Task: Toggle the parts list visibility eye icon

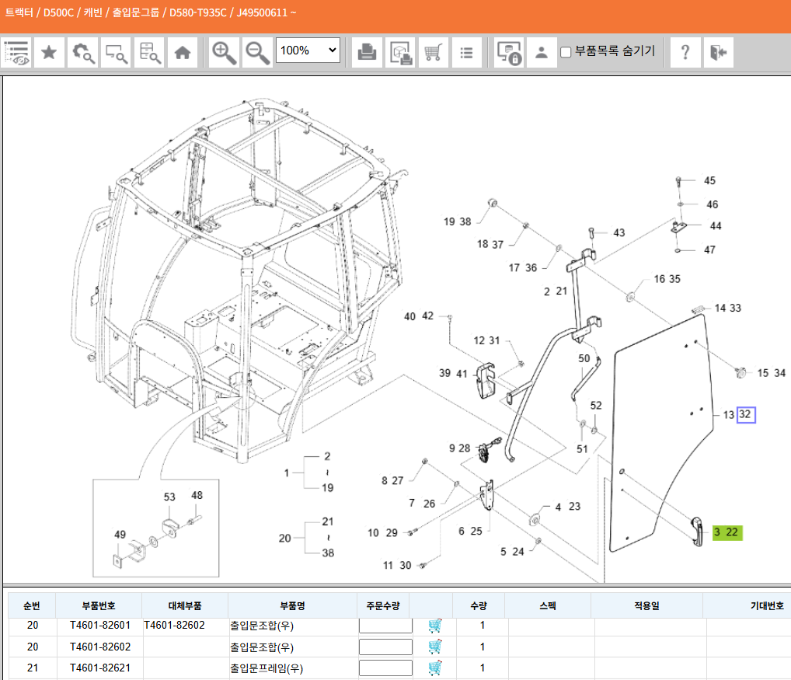Action: pyautogui.click(x=17, y=52)
